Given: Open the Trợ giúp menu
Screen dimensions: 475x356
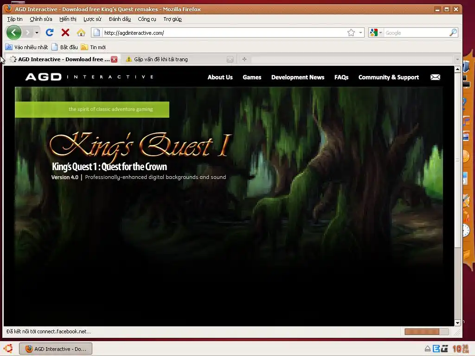Looking at the screenshot, I should pyautogui.click(x=173, y=19).
